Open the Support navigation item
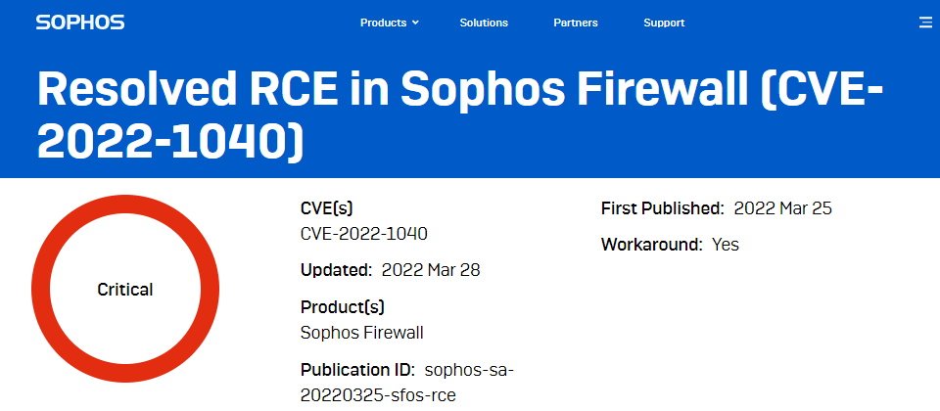This screenshot has width=940, height=411. pyautogui.click(x=664, y=23)
